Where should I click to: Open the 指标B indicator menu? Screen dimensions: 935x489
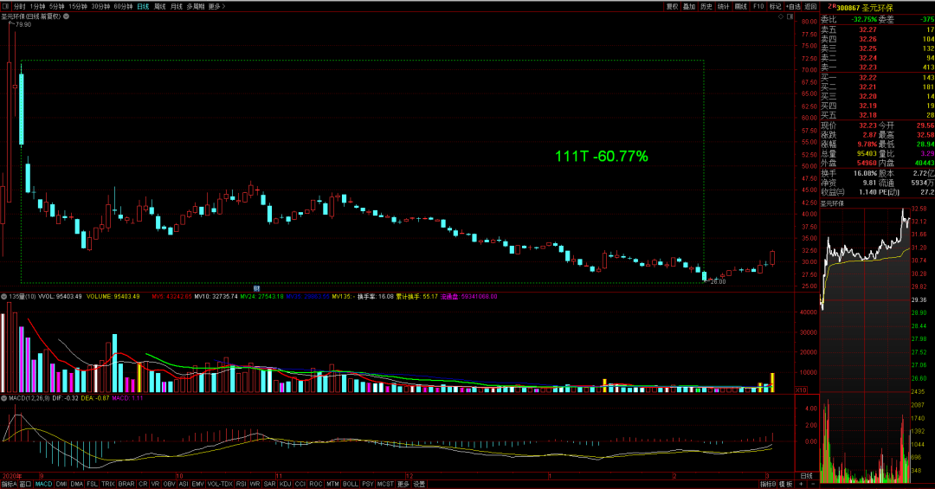tap(767, 484)
